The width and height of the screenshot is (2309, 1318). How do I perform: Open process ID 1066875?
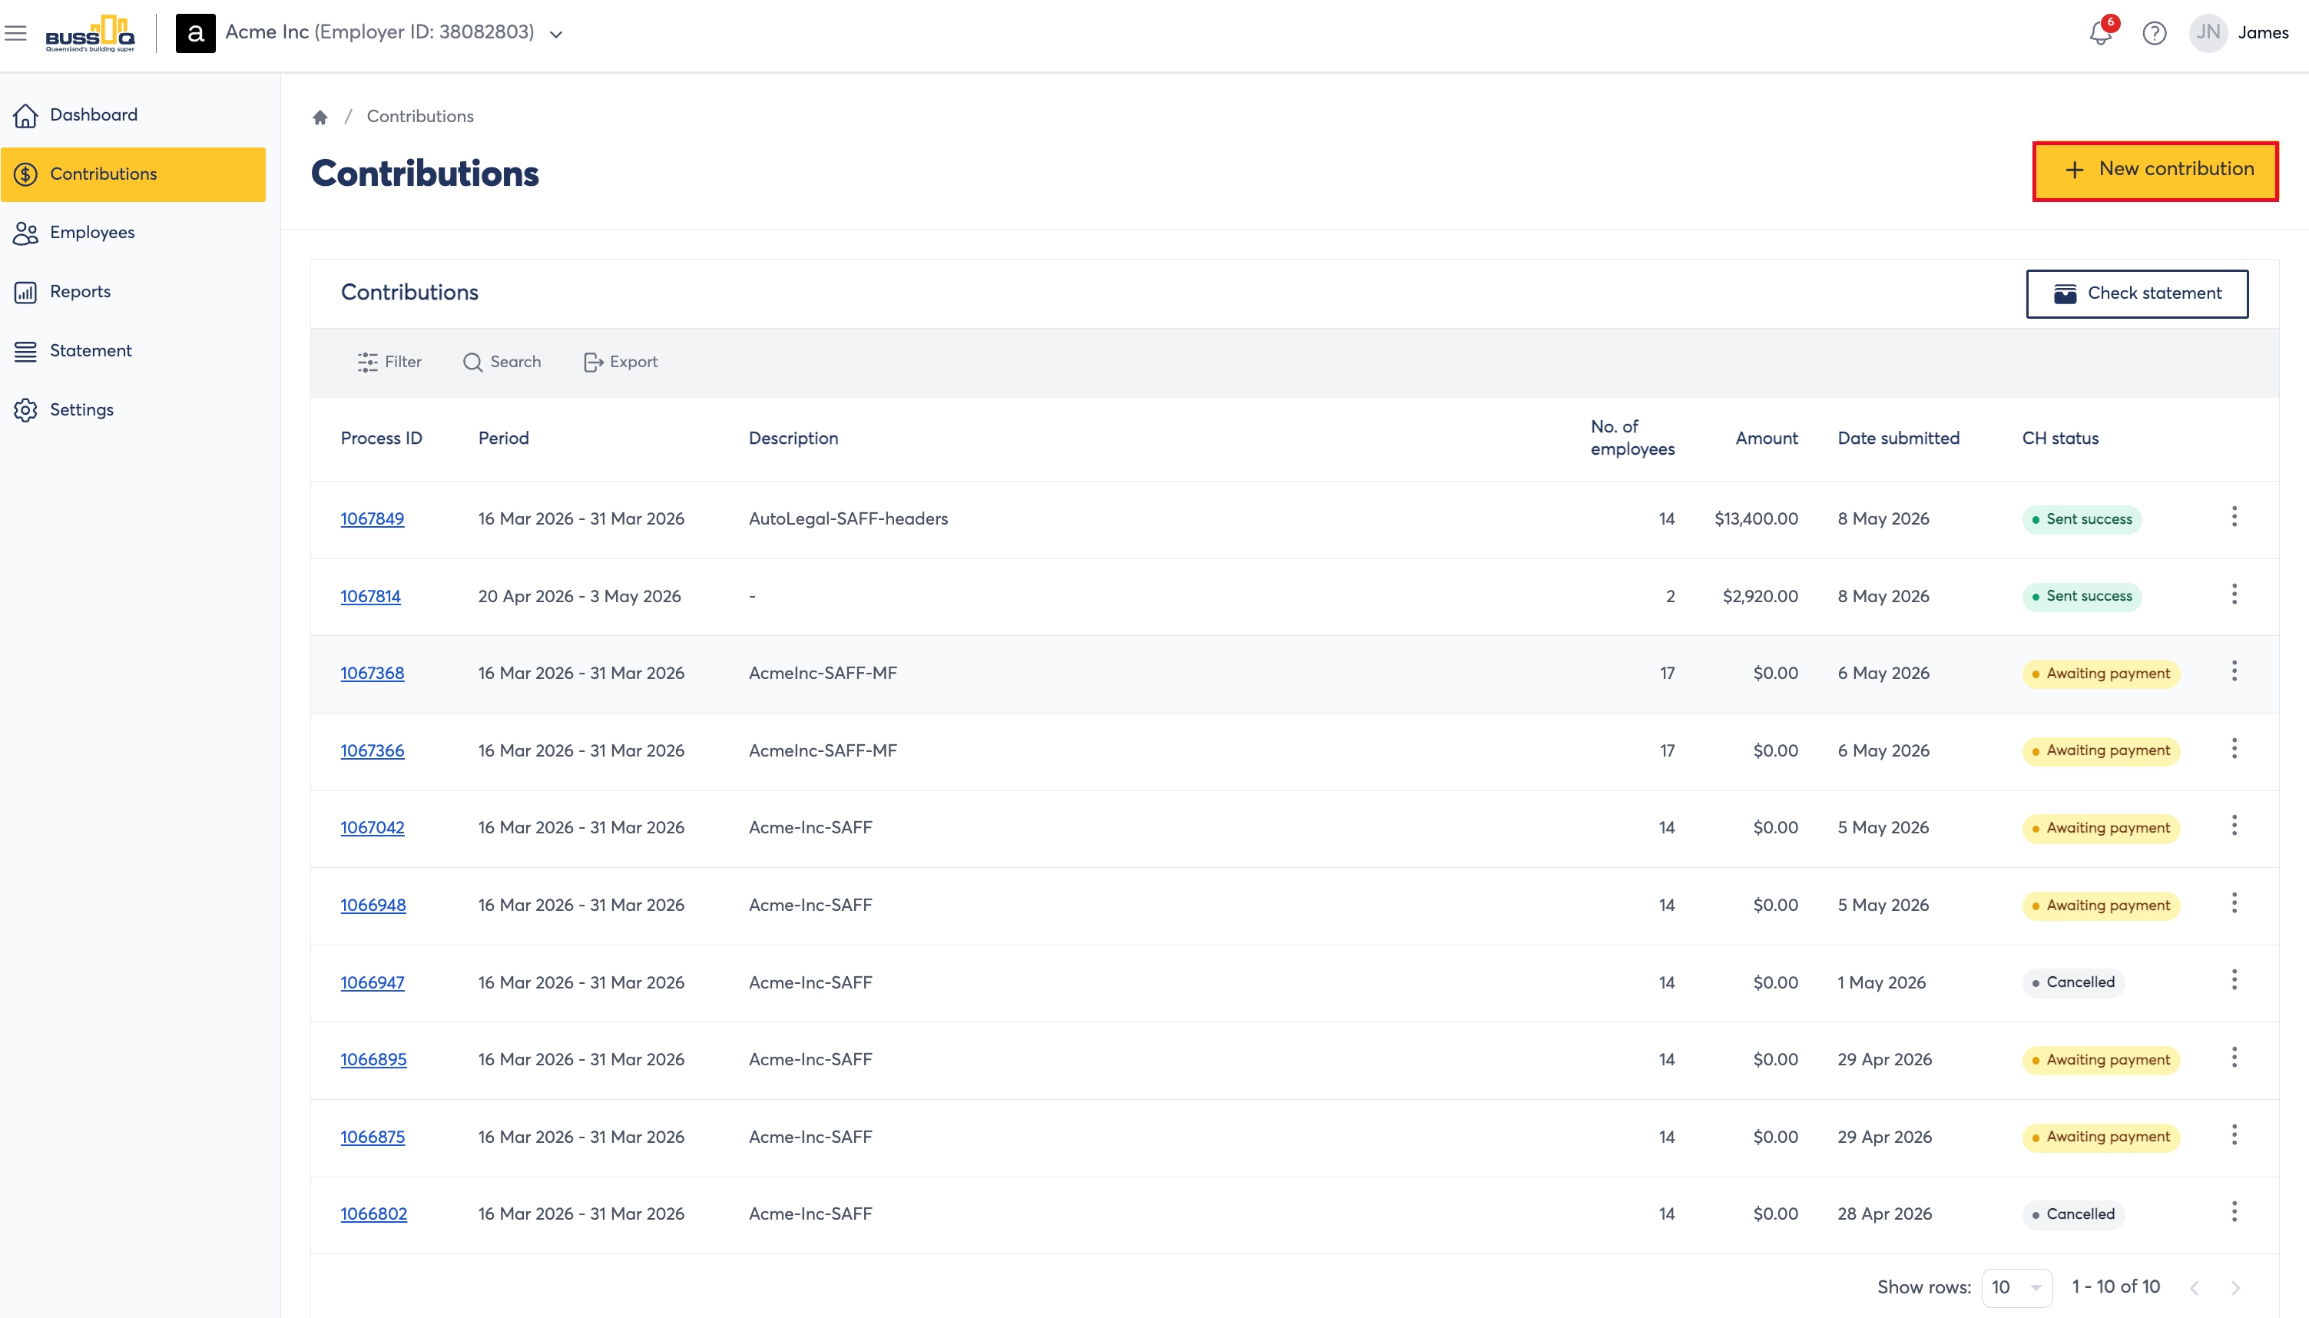coord(372,1138)
